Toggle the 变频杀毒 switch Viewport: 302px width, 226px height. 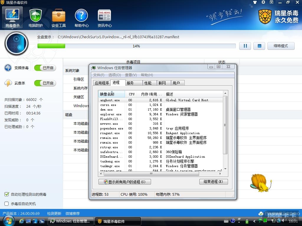pyautogui.click(x=45, y=68)
